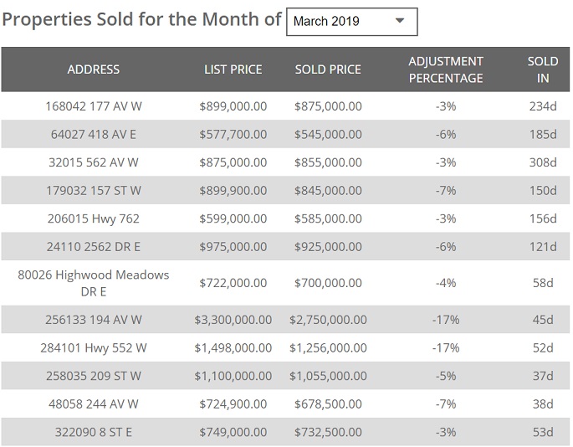Select 80026 Highwood Meadows DR E
This screenshot has width=573, height=447.
pyautogui.click(x=94, y=283)
